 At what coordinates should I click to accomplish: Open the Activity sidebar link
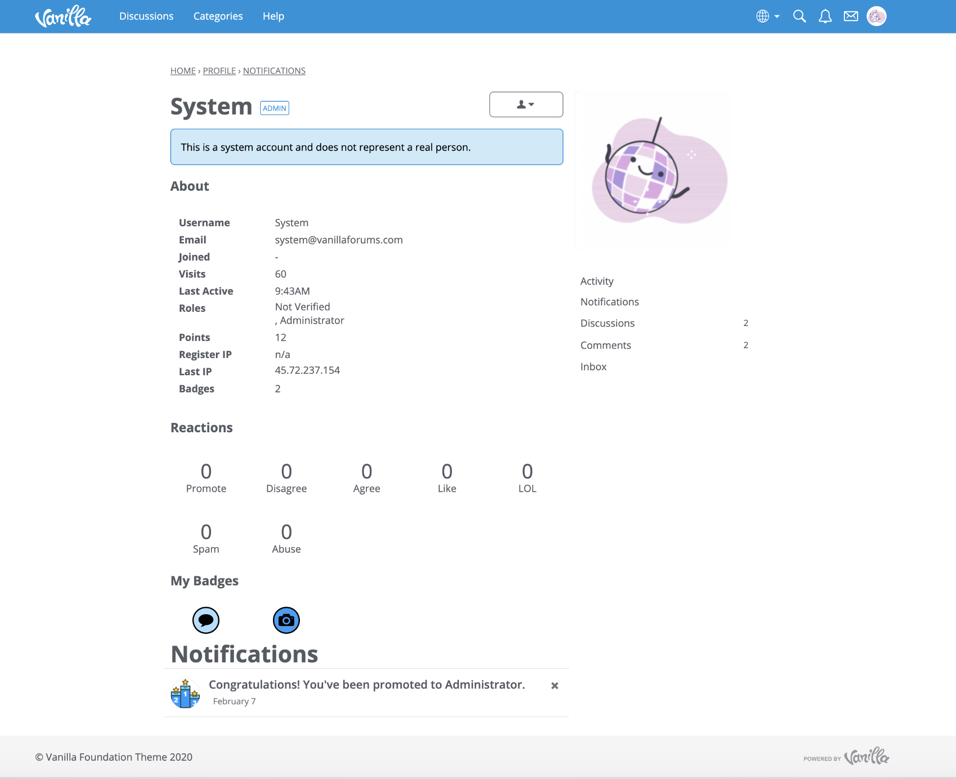(597, 281)
